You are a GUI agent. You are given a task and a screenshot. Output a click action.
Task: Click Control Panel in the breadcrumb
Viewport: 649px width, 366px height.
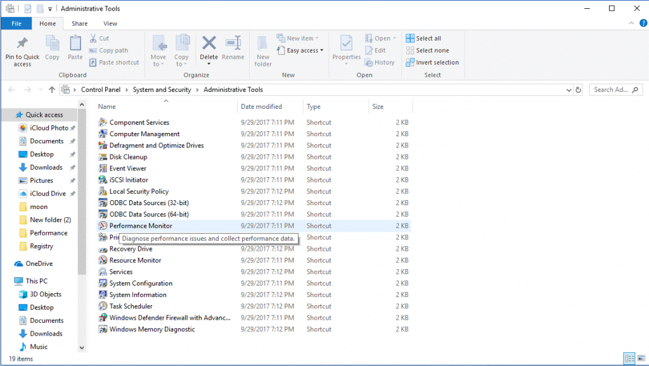101,90
